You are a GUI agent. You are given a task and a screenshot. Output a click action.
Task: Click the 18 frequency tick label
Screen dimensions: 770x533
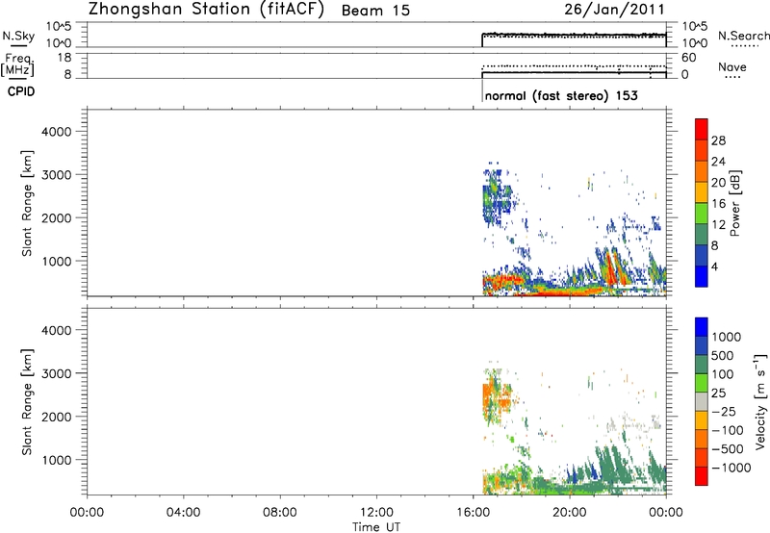[64, 58]
